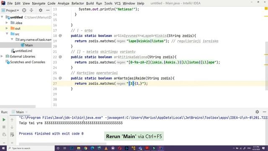The width and height of the screenshot is (268, 151).
Task: Click the editor vertical scrollbar
Action: pyautogui.click(x=266, y=66)
